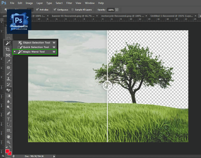Select the Rectangle shape tool
Viewport: 201px width, 158px height.
click(x=8, y=130)
